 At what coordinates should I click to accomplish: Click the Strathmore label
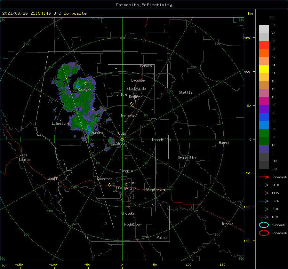pyautogui.click(x=156, y=189)
